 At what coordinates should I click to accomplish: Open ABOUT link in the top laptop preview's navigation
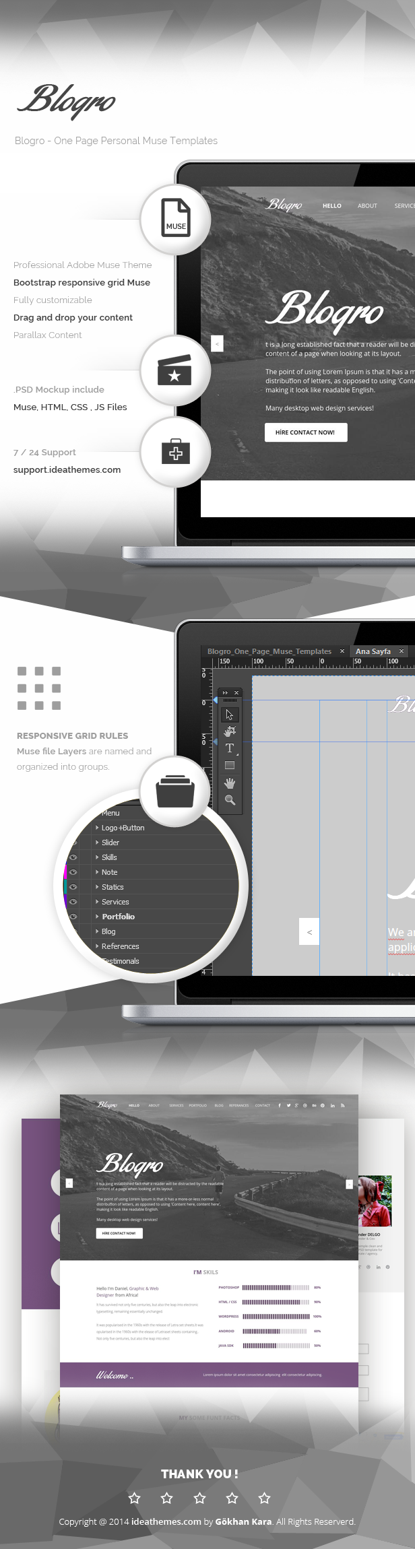[367, 206]
